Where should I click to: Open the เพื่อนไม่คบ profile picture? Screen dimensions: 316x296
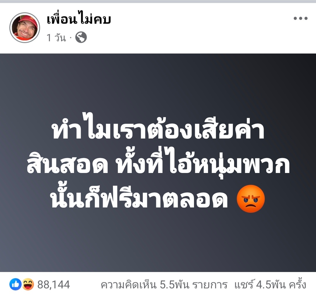pos(25,27)
